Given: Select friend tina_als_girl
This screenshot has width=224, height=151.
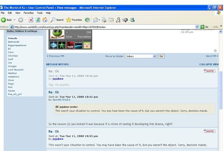Looking at the screenshot, I should point(15,94).
